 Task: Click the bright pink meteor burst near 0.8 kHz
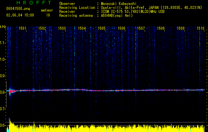12,91
